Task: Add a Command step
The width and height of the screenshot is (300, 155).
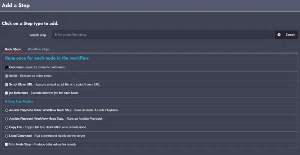Action: [x=150, y=67]
